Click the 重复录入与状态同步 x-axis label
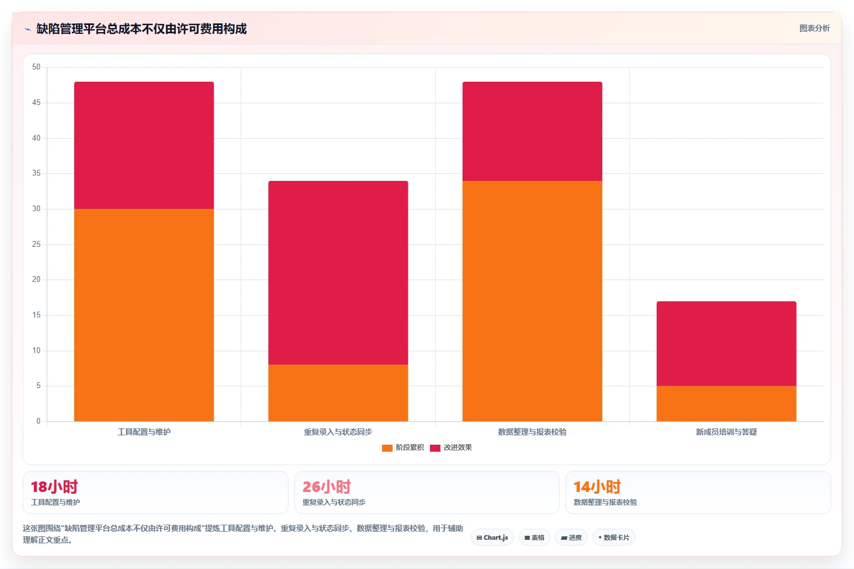 (338, 432)
